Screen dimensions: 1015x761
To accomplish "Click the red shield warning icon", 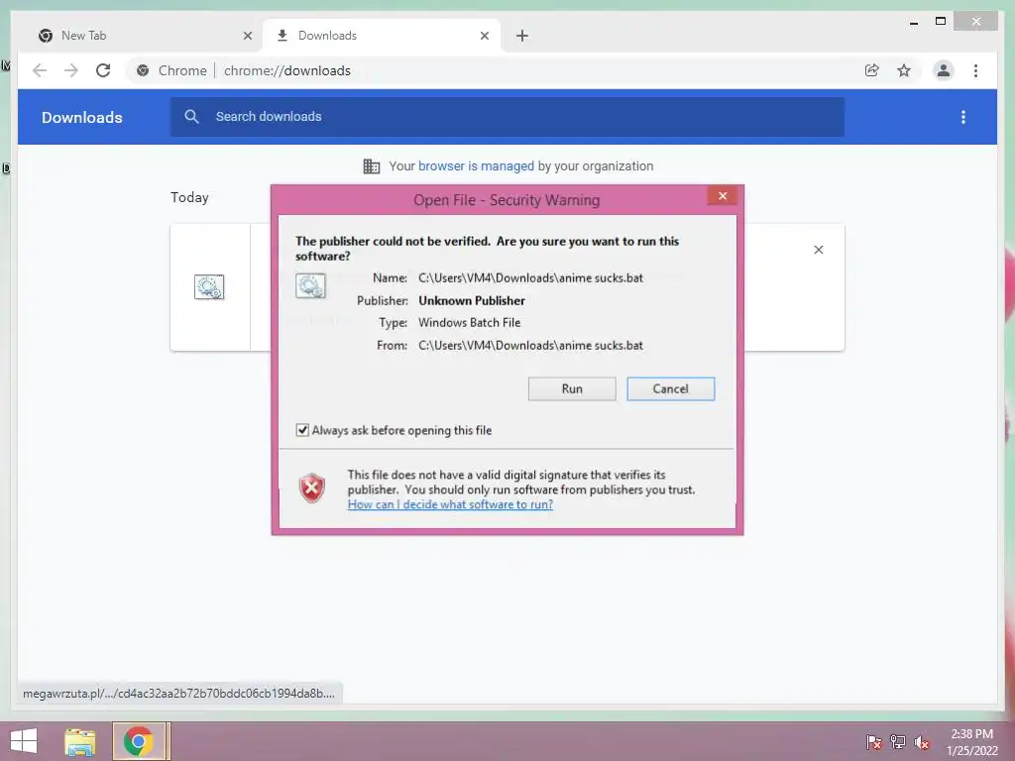I will click(312, 488).
